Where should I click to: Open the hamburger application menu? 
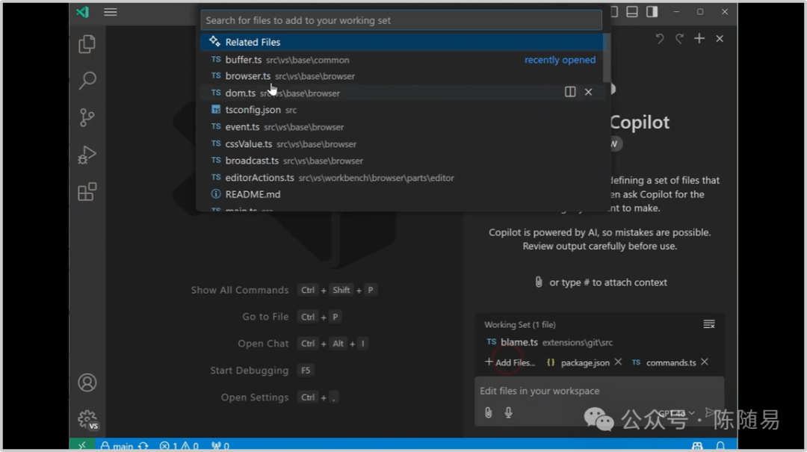110,12
